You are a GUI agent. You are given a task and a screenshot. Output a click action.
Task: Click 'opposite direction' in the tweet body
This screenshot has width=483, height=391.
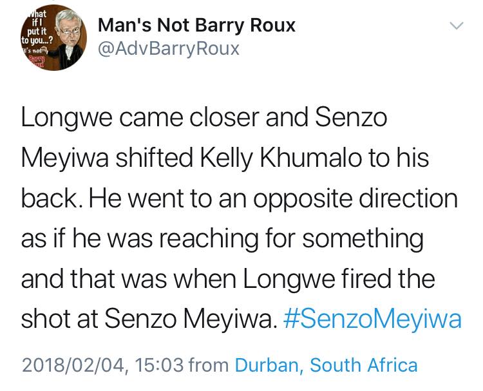(x=355, y=199)
